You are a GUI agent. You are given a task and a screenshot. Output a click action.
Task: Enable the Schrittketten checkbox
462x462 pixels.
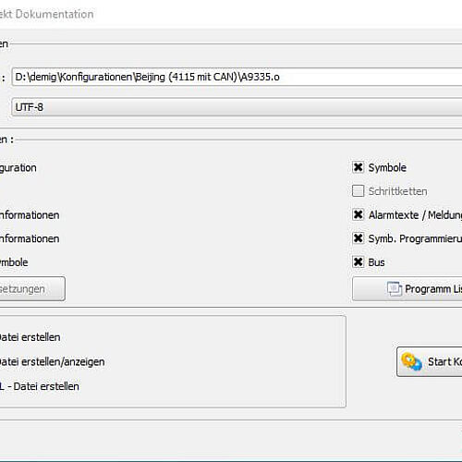[358, 191]
